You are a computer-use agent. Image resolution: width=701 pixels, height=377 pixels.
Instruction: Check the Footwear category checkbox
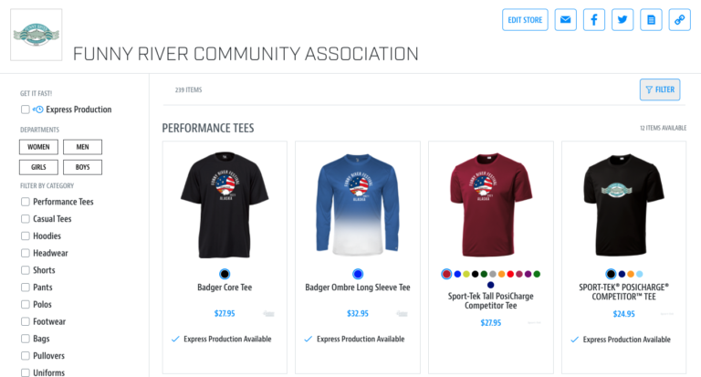tap(26, 321)
